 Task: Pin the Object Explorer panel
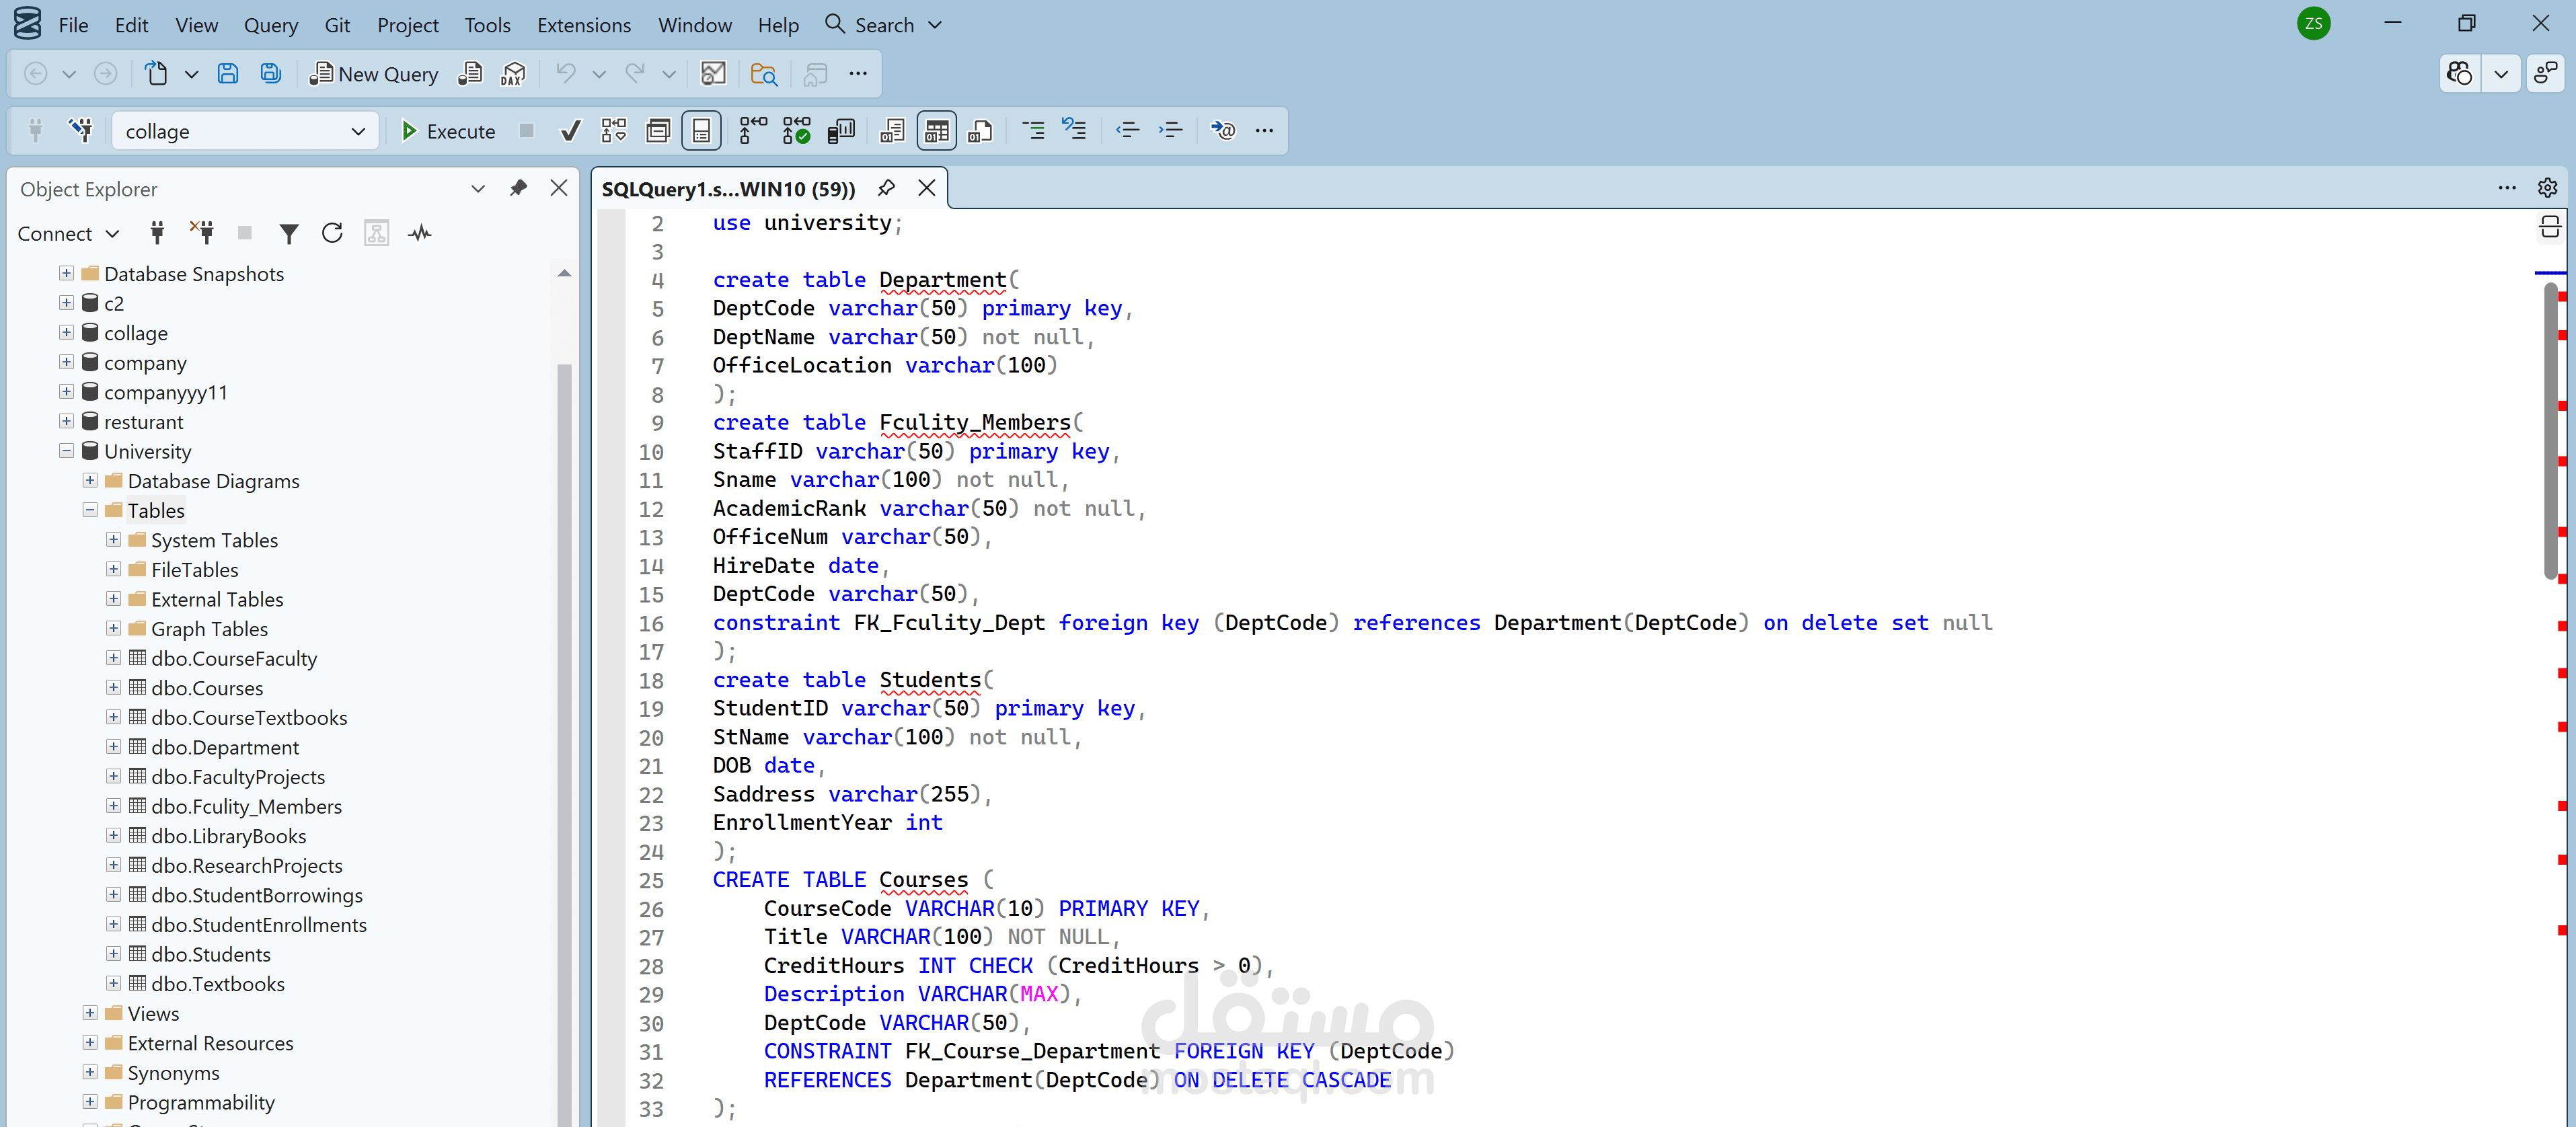coord(518,188)
